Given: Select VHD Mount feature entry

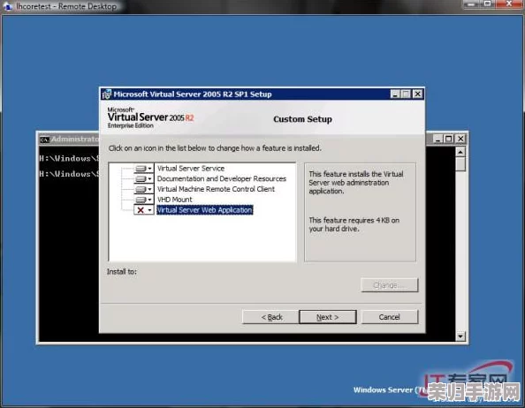Looking at the screenshot, I should coord(175,200).
